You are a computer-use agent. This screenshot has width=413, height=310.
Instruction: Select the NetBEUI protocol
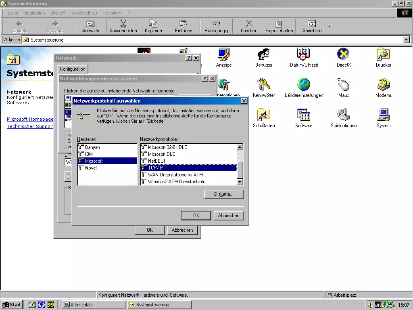(x=189, y=161)
